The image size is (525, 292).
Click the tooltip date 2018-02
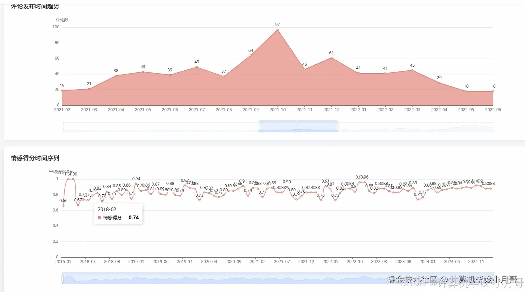(107, 209)
